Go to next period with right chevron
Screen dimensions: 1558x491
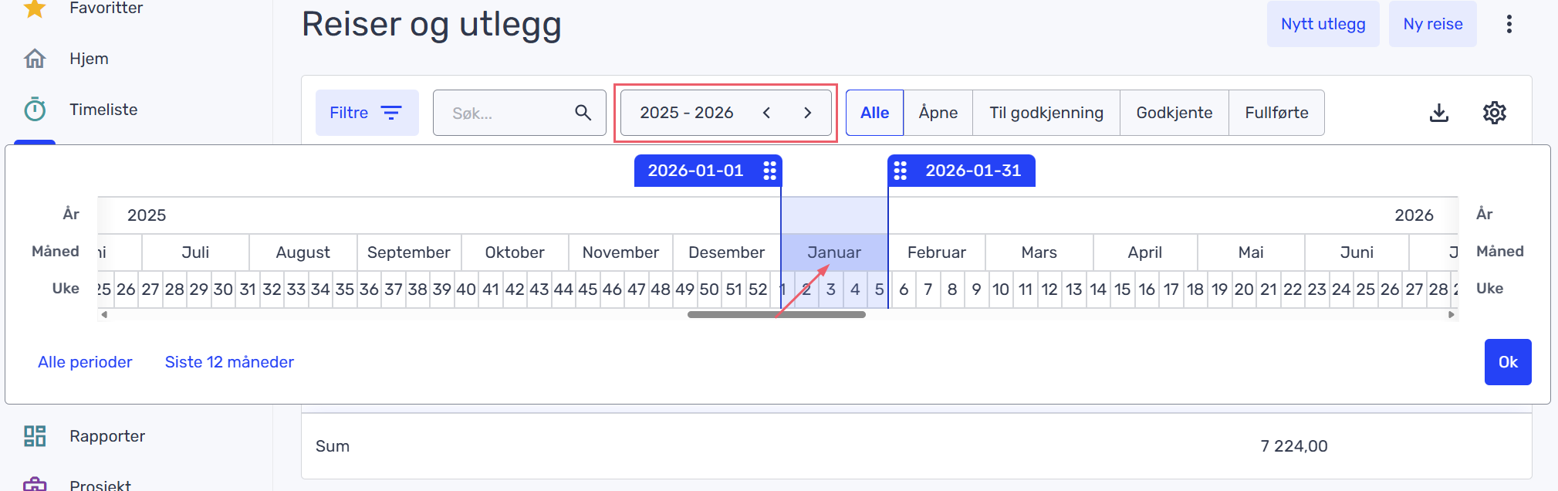point(807,113)
